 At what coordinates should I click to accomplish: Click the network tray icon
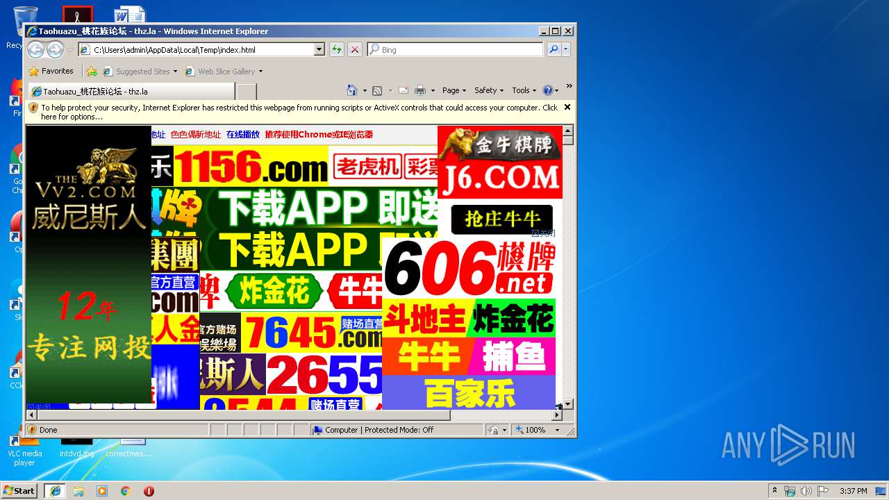[x=790, y=490]
